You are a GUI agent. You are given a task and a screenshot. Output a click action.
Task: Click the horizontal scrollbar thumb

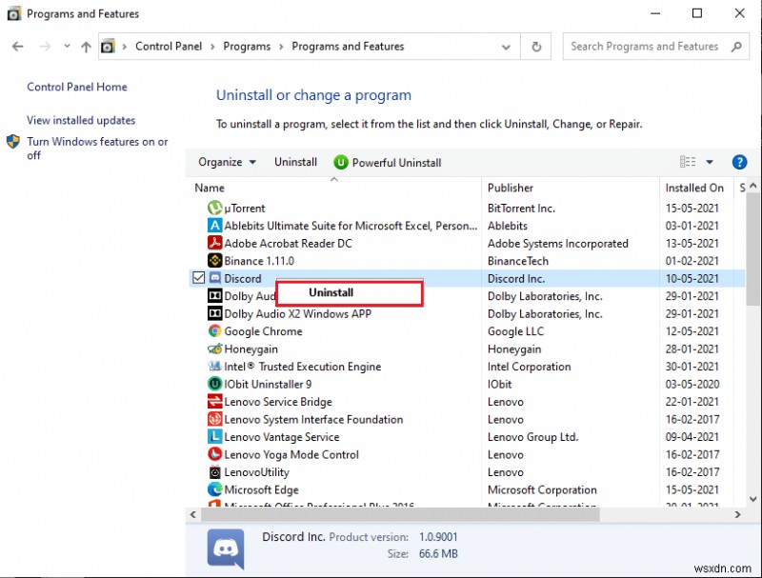tap(400, 514)
